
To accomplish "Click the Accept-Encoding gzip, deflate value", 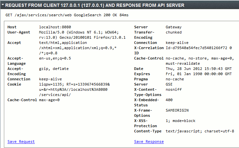I will pos(54,69).
